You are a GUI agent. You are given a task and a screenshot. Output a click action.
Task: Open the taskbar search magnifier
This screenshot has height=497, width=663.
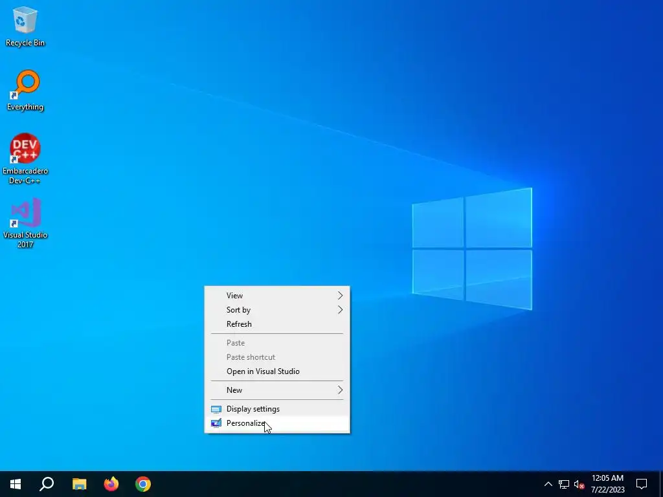47,484
